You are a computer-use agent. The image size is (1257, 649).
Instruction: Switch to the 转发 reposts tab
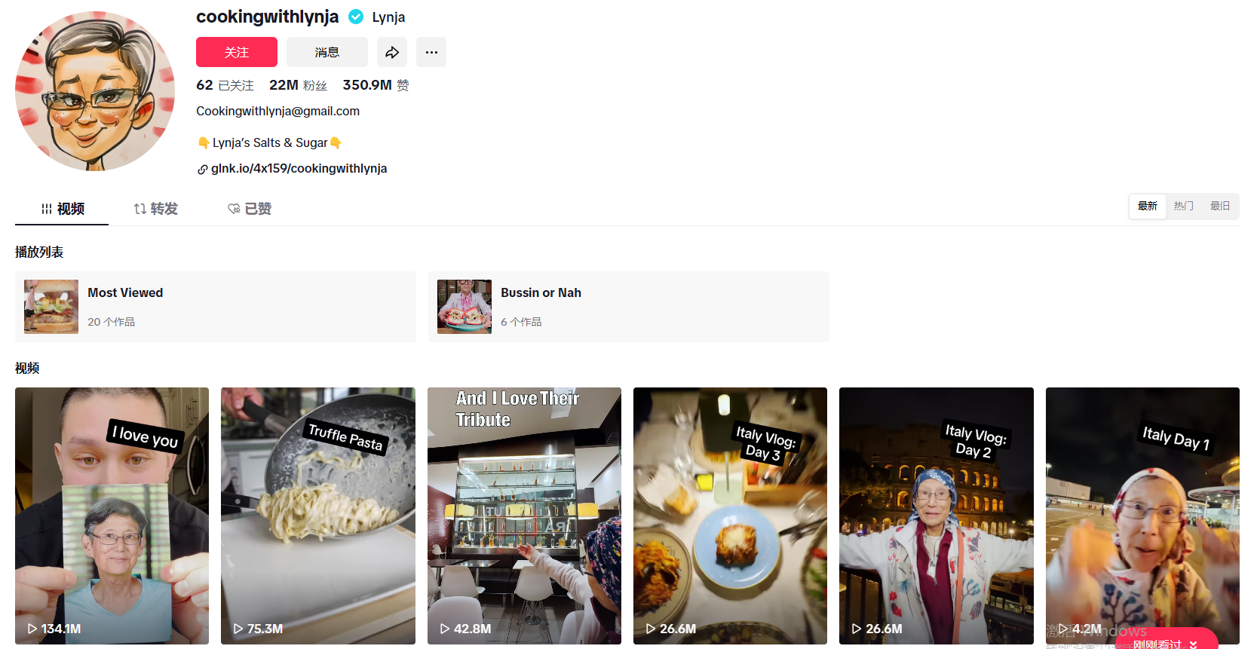156,209
